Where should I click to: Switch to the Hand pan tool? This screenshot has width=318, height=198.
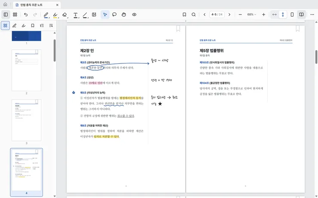point(124,15)
